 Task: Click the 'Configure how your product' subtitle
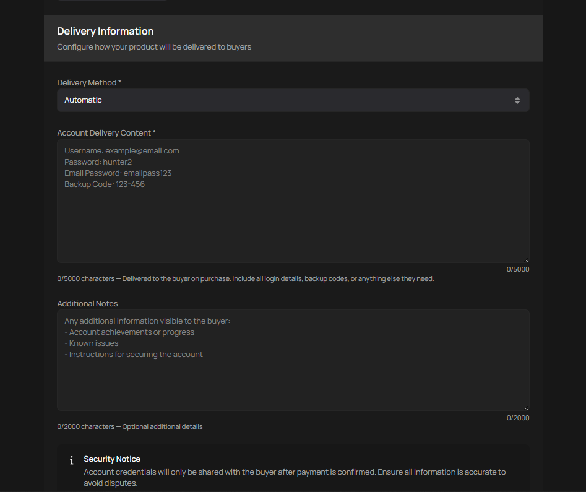point(154,47)
